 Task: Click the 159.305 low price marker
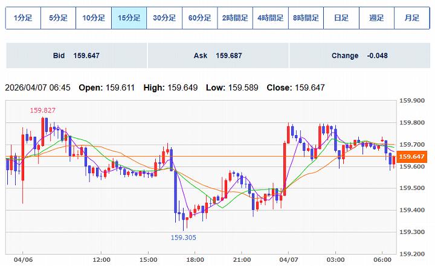(x=183, y=238)
